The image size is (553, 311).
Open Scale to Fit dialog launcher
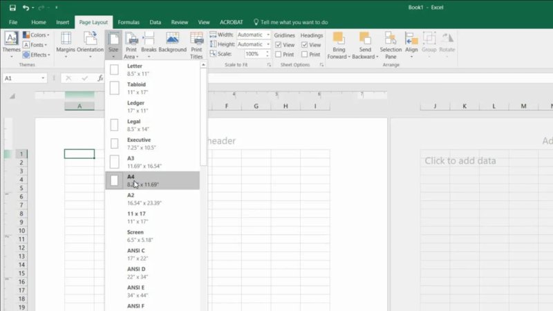[x=269, y=65]
